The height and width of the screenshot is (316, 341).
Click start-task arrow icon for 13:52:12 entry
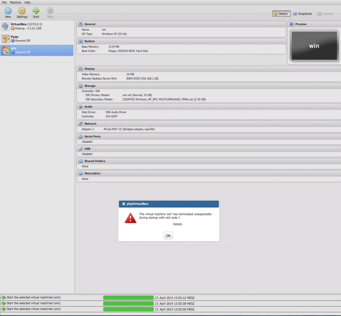[x=3, y=298]
